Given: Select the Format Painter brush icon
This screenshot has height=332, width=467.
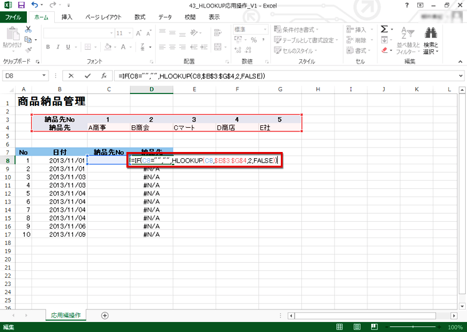Looking at the screenshot, I should (x=28, y=50).
